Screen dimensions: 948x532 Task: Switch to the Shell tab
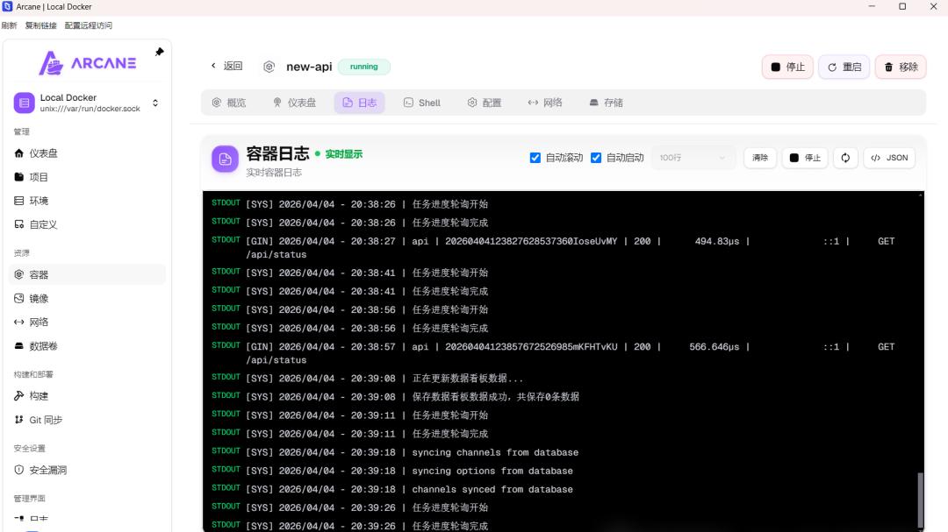(421, 103)
